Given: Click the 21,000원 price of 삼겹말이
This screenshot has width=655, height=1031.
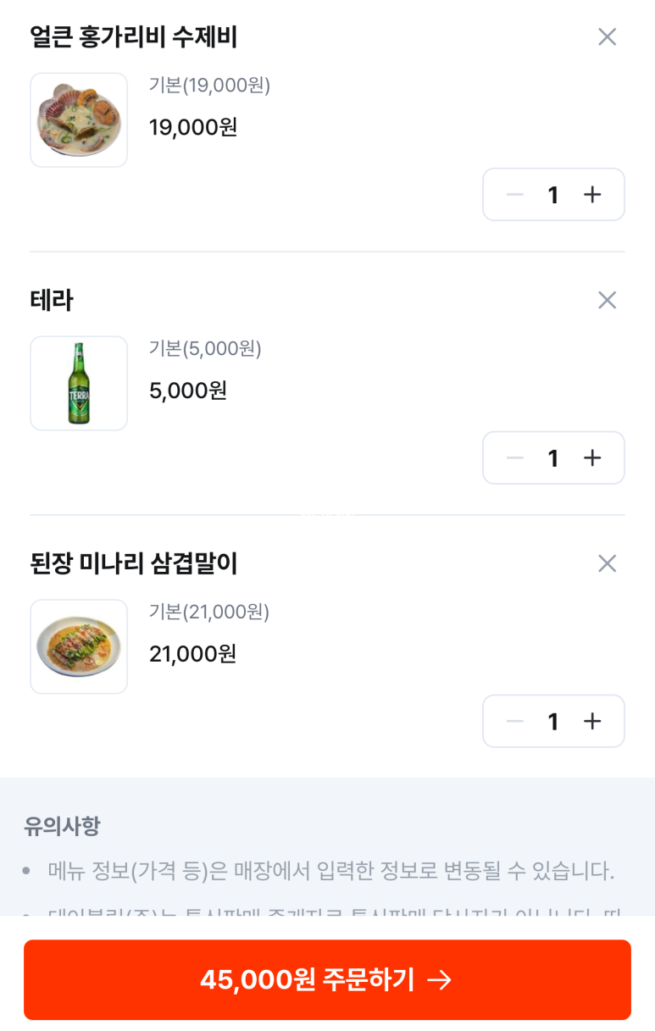Looking at the screenshot, I should [x=193, y=654].
